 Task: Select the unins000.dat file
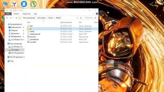click(x=34, y=40)
